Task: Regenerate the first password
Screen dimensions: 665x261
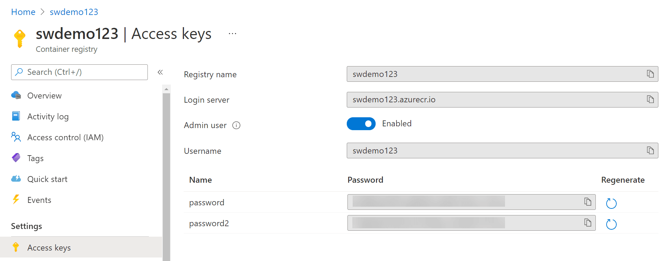Action: click(611, 203)
